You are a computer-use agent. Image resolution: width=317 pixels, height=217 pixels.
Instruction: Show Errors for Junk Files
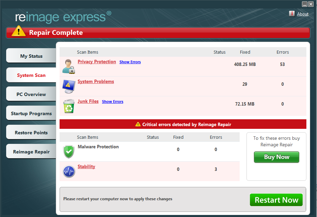[113, 101]
